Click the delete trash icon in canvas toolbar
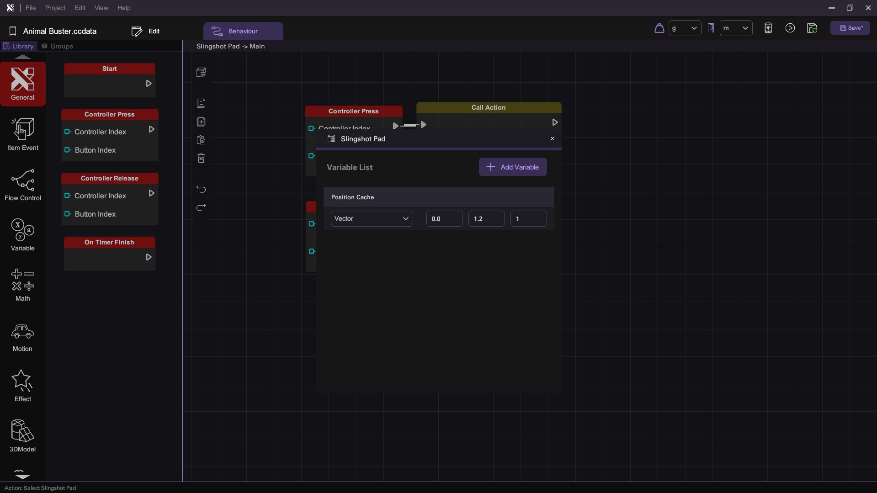 click(201, 158)
